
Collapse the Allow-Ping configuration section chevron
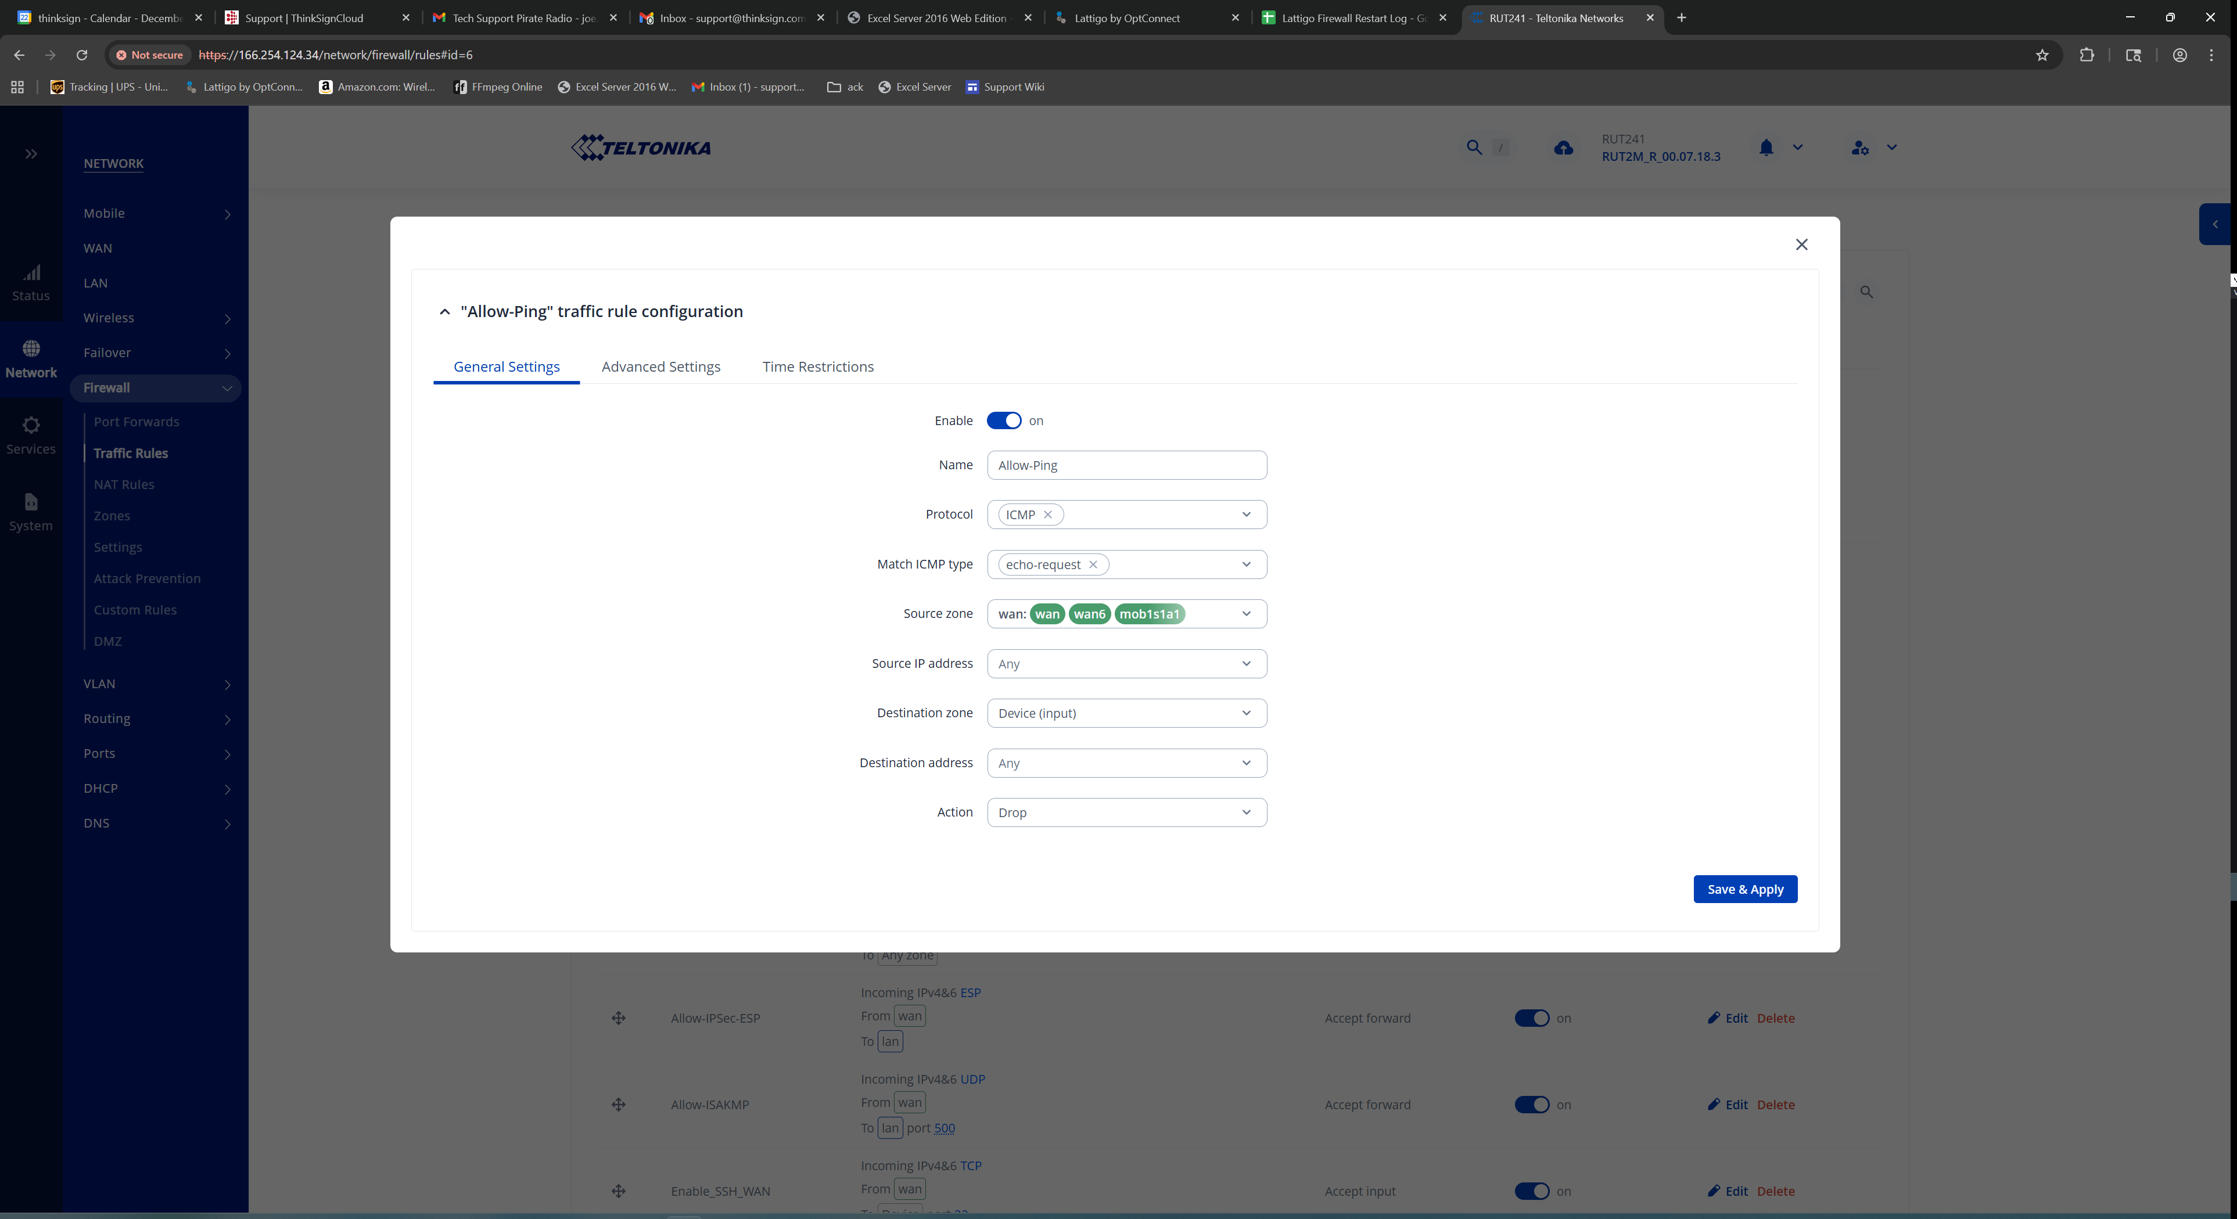point(444,312)
